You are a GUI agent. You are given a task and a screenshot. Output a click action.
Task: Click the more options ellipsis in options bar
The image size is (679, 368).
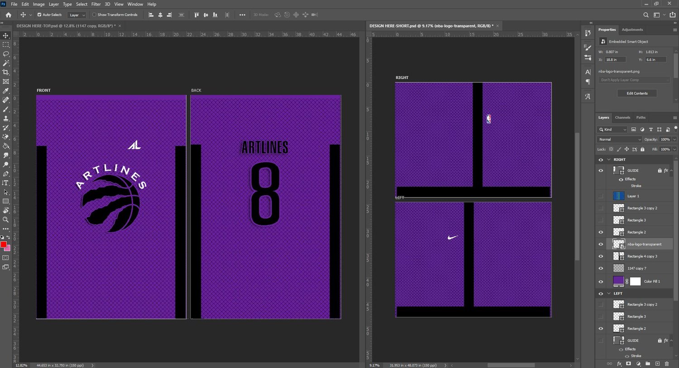point(242,15)
